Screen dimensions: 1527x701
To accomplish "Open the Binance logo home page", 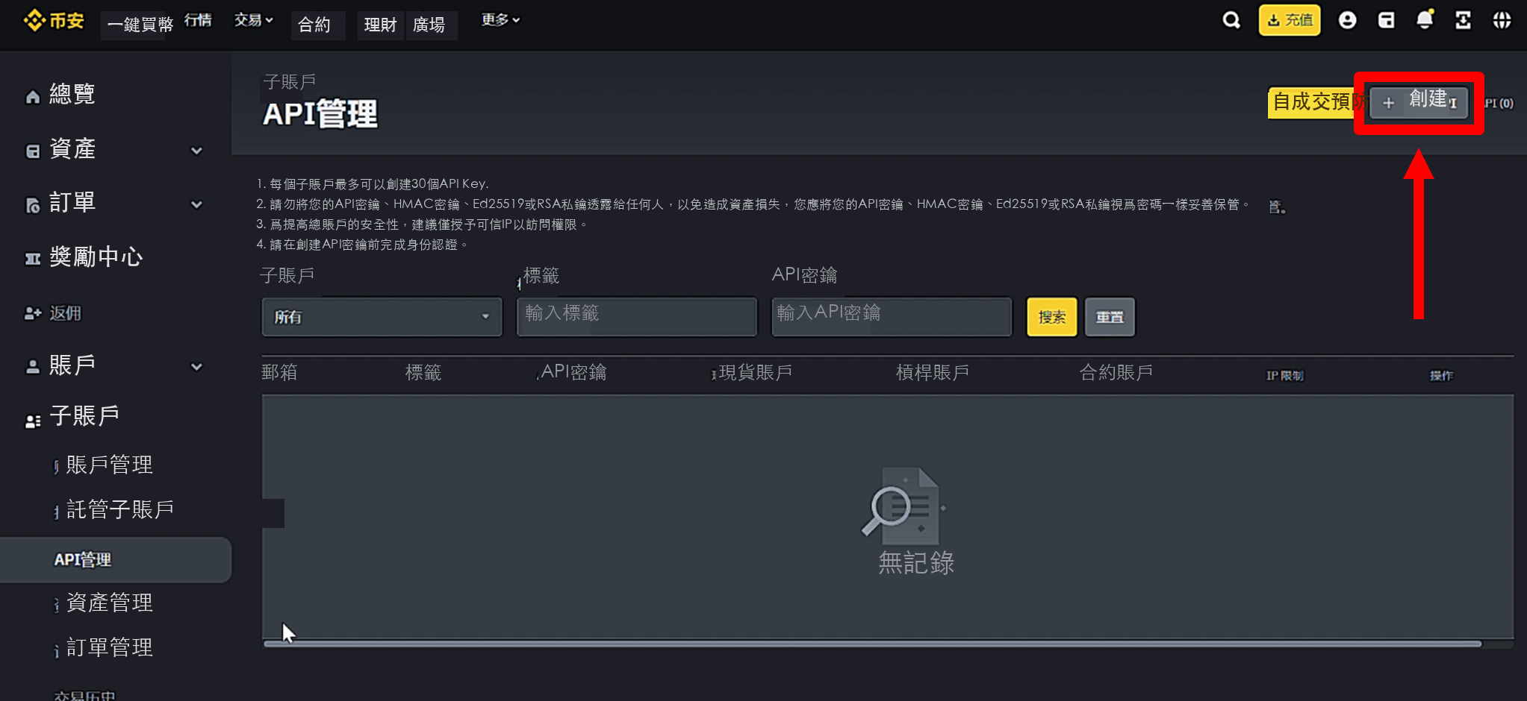I will [x=54, y=20].
